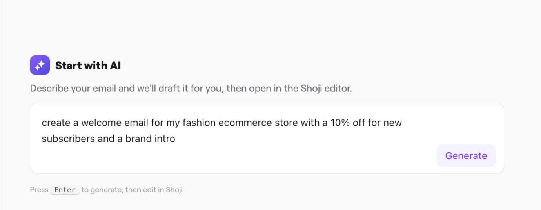Click the "Start with AI" heading
This screenshot has height=210, width=541.
pyautogui.click(x=88, y=66)
